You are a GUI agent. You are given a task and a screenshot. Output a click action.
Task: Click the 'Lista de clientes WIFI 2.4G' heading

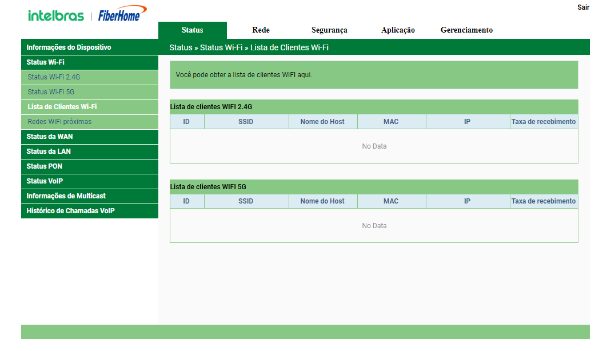211,107
